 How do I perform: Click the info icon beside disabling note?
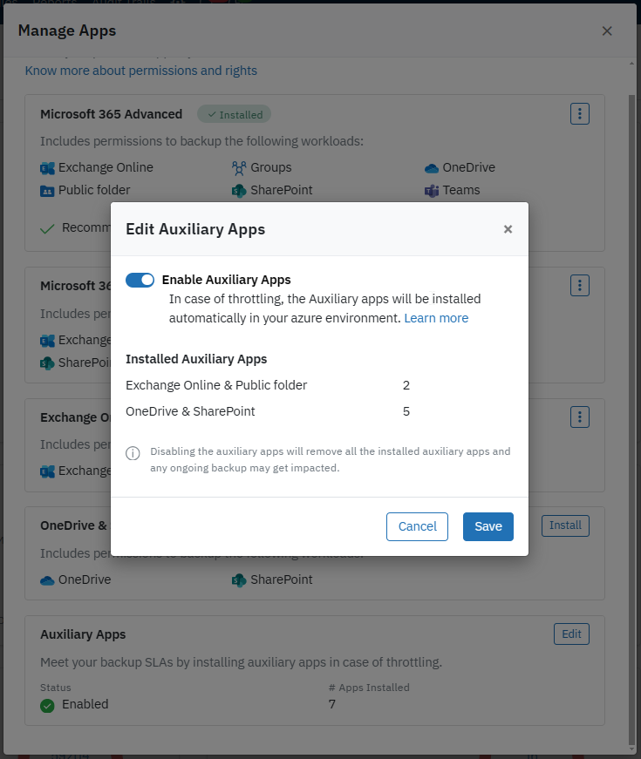click(x=133, y=453)
